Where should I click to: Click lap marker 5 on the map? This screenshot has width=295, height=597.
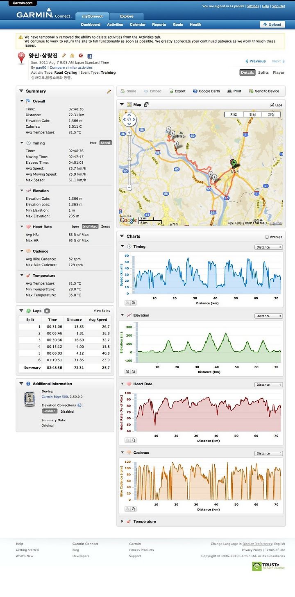click(x=168, y=129)
